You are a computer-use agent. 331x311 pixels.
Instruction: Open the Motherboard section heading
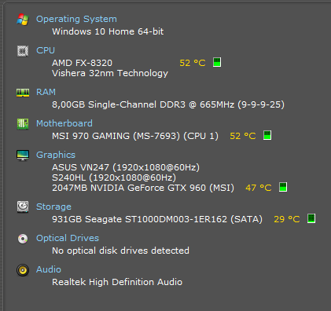64,123
